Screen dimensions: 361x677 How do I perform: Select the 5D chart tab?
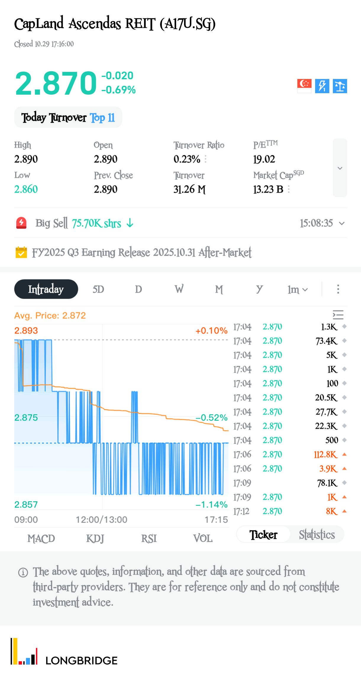(98, 289)
